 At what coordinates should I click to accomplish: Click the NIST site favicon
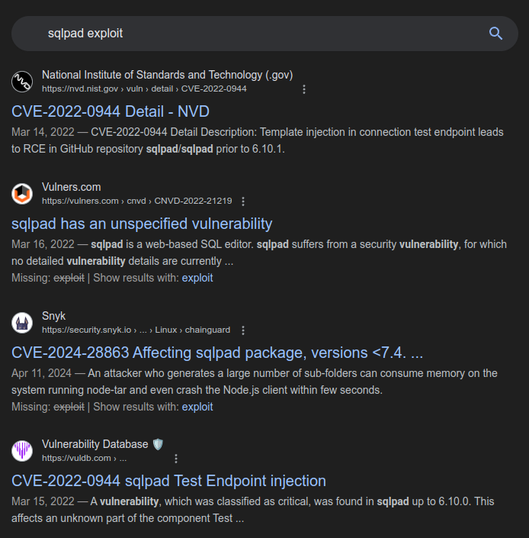tap(22, 82)
